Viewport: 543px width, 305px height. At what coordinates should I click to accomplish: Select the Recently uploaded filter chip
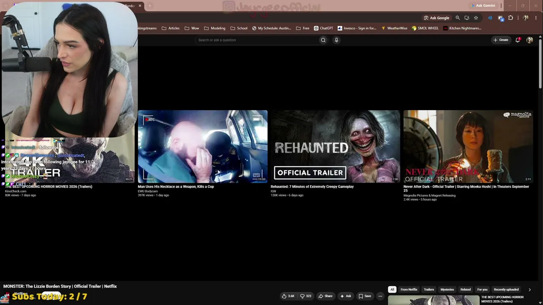point(506,290)
